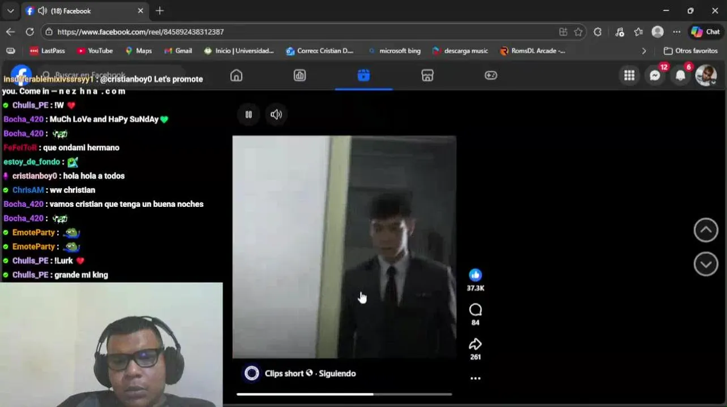This screenshot has width=727, height=407.
Task: Open the Copilot Chat button
Action: pyautogui.click(x=705, y=32)
